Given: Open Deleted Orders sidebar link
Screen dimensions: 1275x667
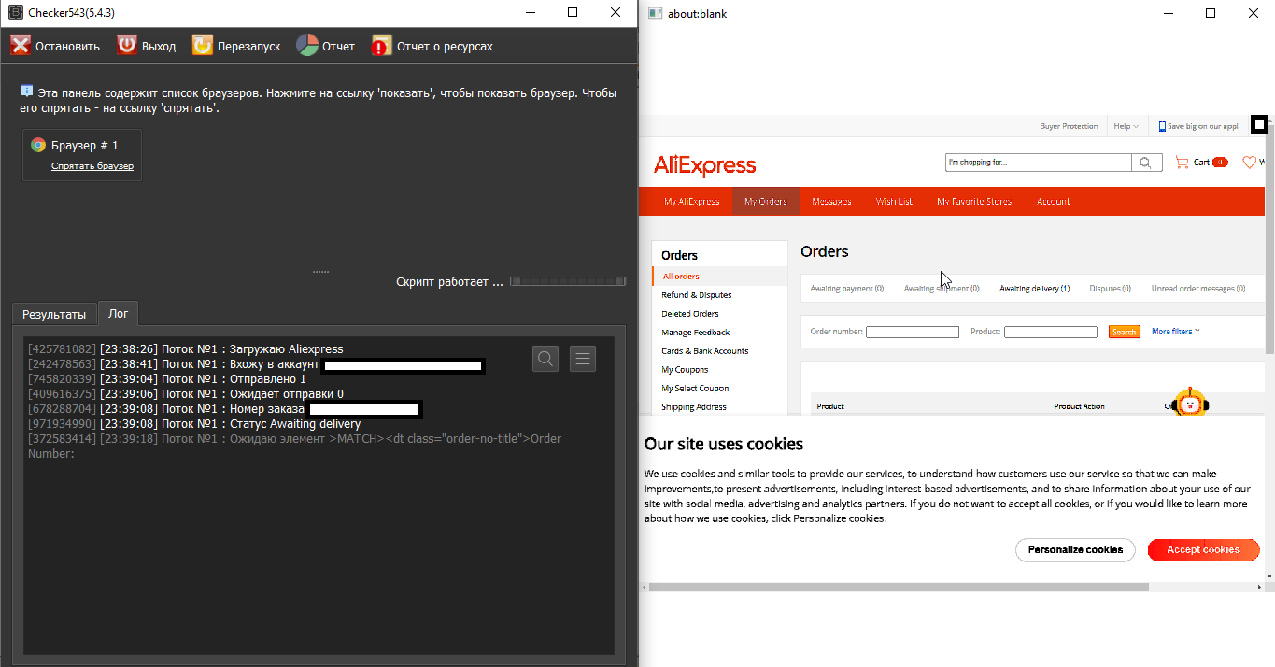Looking at the screenshot, I should tap(690, 314).
